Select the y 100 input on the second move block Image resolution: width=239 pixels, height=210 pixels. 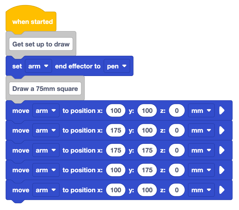click(147, 130)
